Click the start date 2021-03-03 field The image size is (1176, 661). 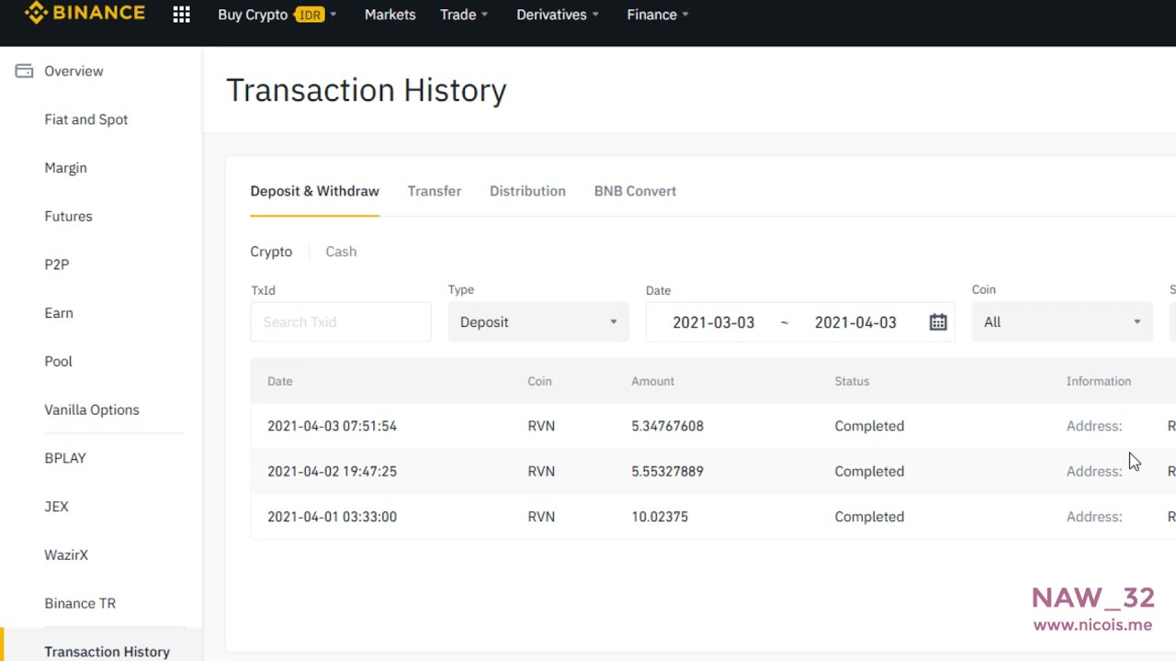(x=713, y=322)
